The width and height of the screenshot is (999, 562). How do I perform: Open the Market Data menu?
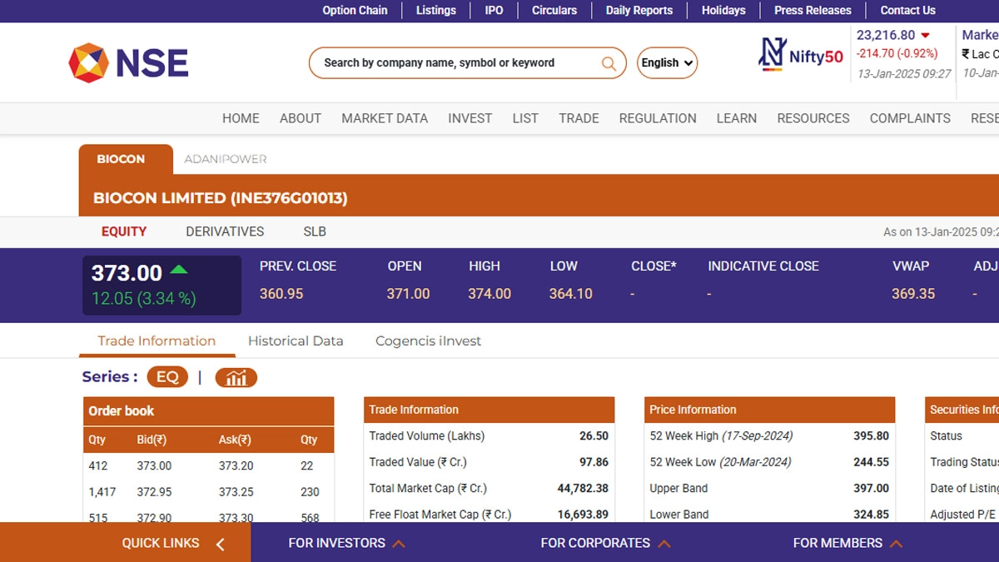click(x=385, y=118)
